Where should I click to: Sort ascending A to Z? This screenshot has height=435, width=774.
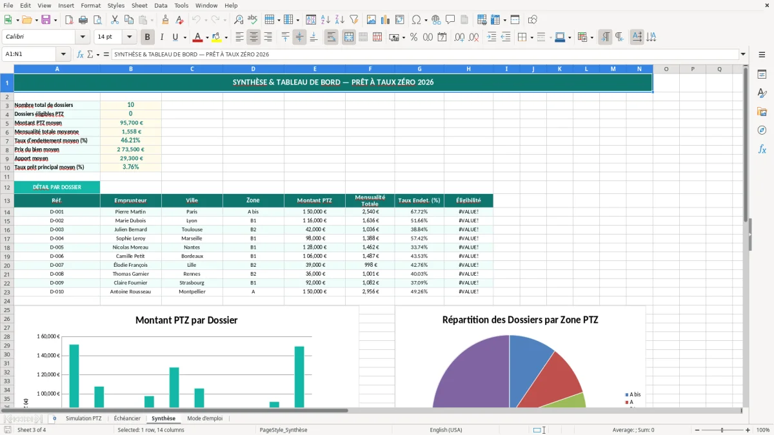326,20
